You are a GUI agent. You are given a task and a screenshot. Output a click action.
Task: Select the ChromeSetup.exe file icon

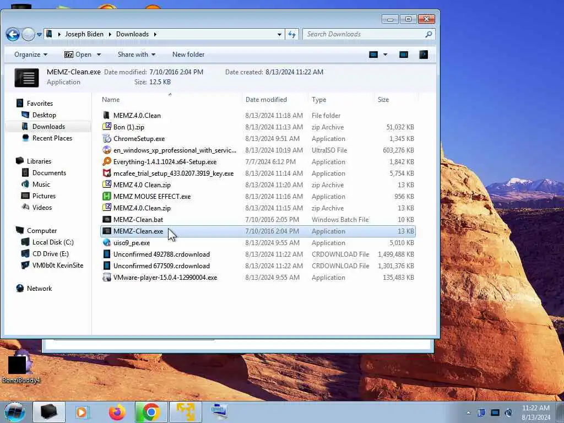(x=106, y=138)
